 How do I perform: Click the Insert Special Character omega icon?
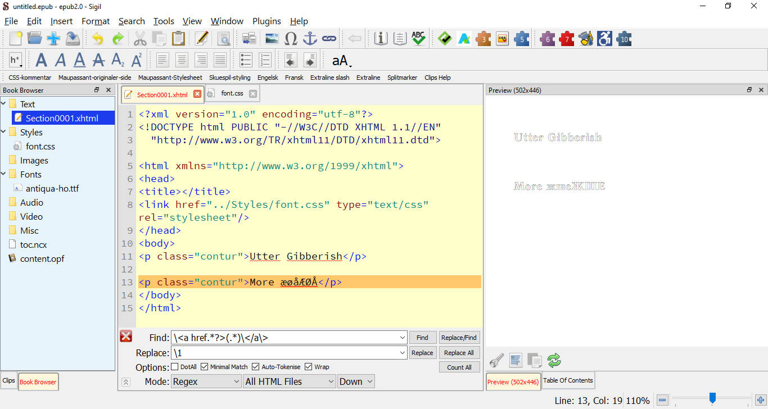[291, 39]
